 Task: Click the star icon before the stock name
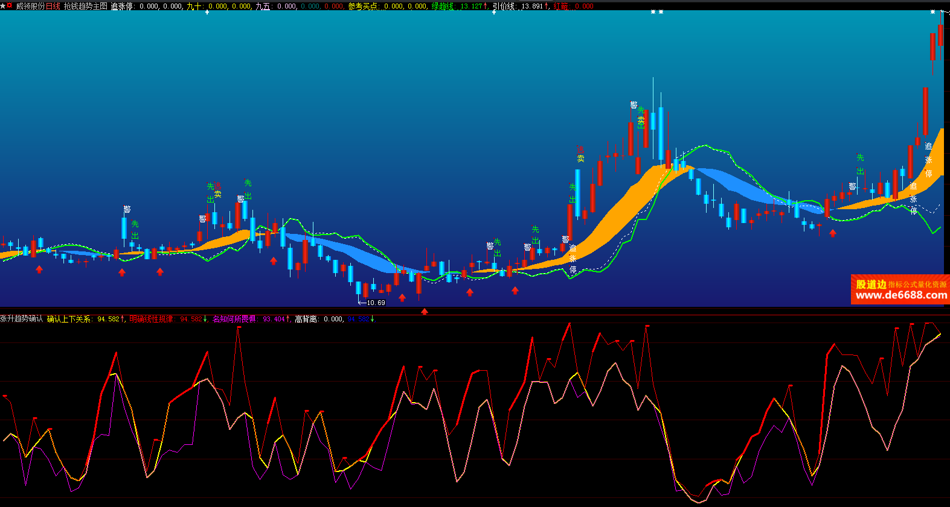pos(2,5)
